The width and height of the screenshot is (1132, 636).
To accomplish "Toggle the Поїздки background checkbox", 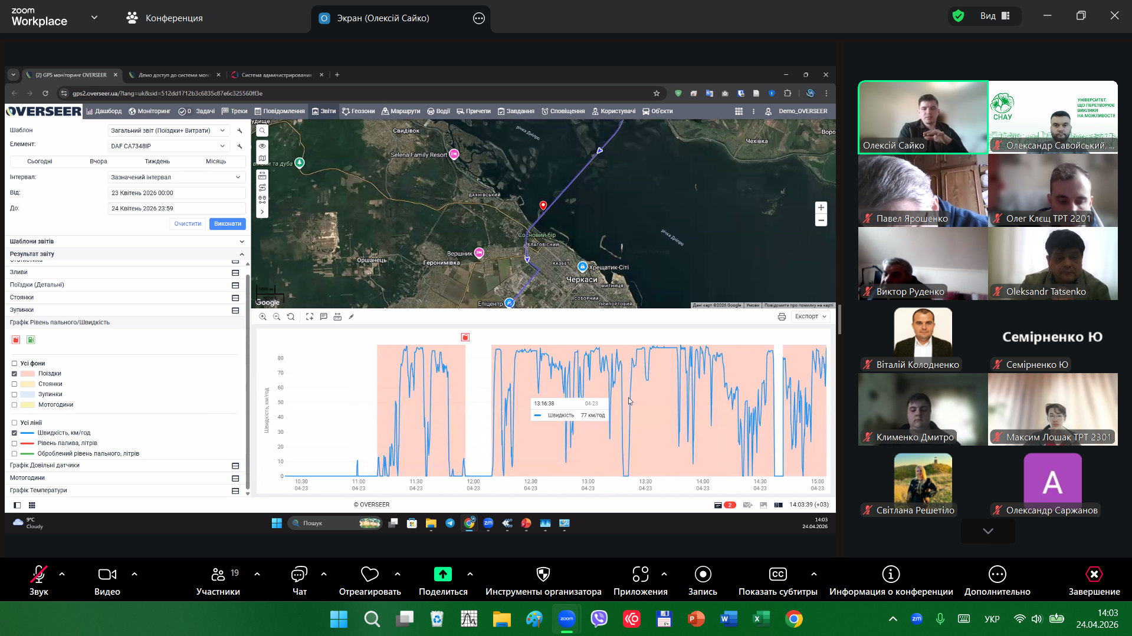I will [15, 374].
